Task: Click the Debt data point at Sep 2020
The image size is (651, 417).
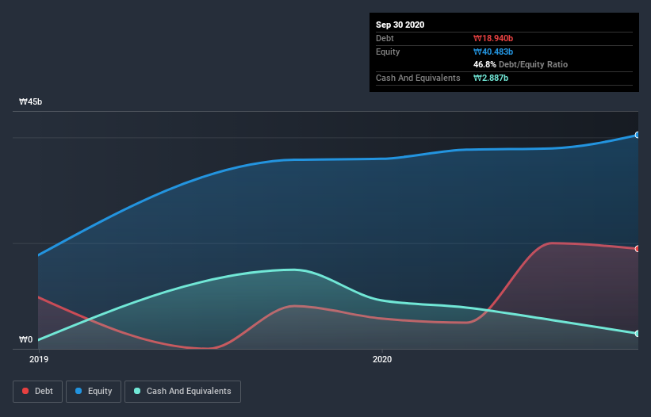Action: pos(638,249)
